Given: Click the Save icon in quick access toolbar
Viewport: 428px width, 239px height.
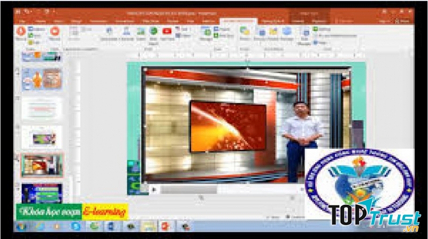Looking at the screenshot, I should click(x=18, y=12).
